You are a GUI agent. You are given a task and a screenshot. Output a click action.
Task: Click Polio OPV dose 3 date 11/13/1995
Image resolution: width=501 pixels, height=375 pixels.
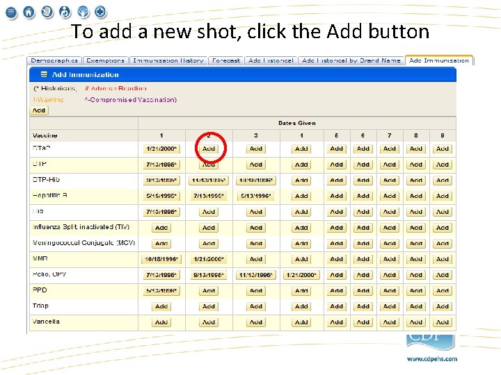pos(256,275)
